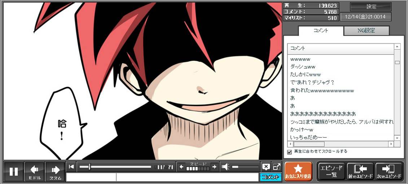
Task: Enter fullscreen mode with expand icon
Action: click(277, 167)
